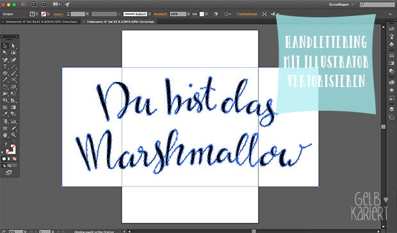Set fill type to solid Color
The width and height of the screenshot is (397, 233).
pos(4,159)
